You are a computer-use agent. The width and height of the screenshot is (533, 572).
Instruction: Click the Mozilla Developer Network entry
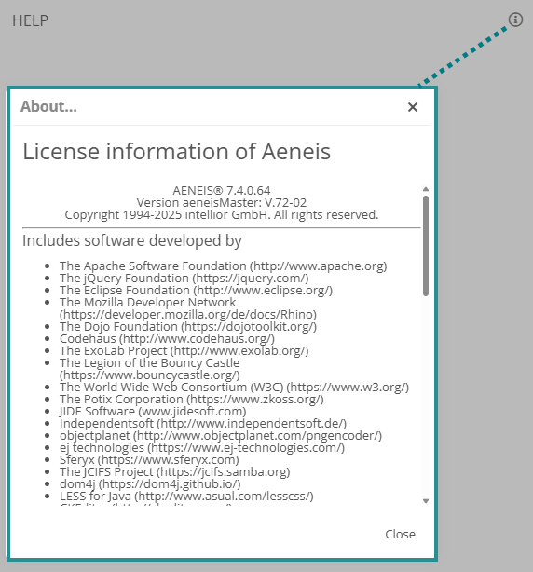click(x=188, y=308)
